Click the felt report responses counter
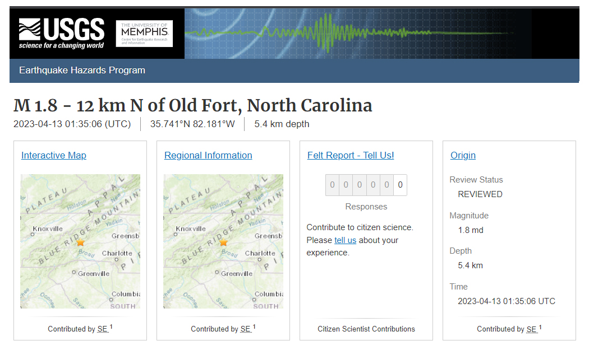This screenshot has height=350, width=589. 366,185
